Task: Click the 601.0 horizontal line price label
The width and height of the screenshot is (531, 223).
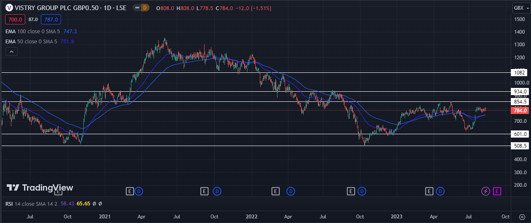Action: 520,134
